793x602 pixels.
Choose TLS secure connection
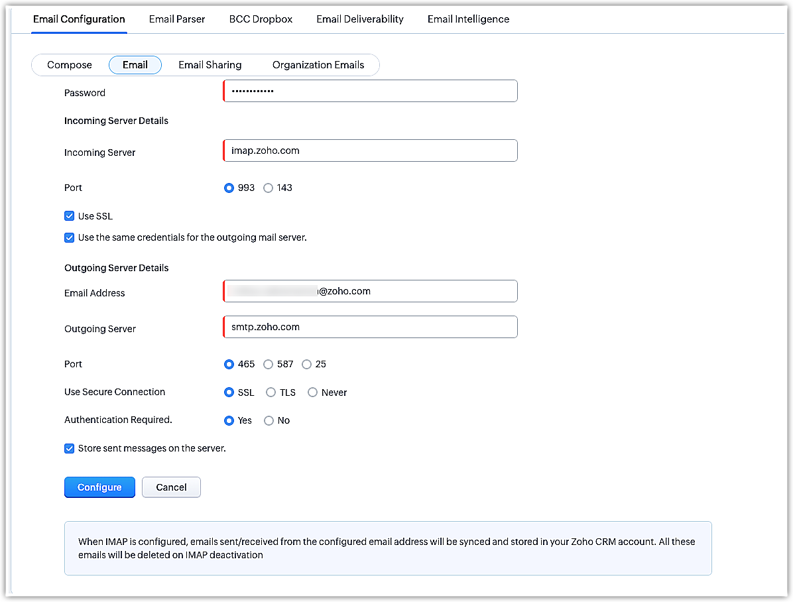coord(271,392)
